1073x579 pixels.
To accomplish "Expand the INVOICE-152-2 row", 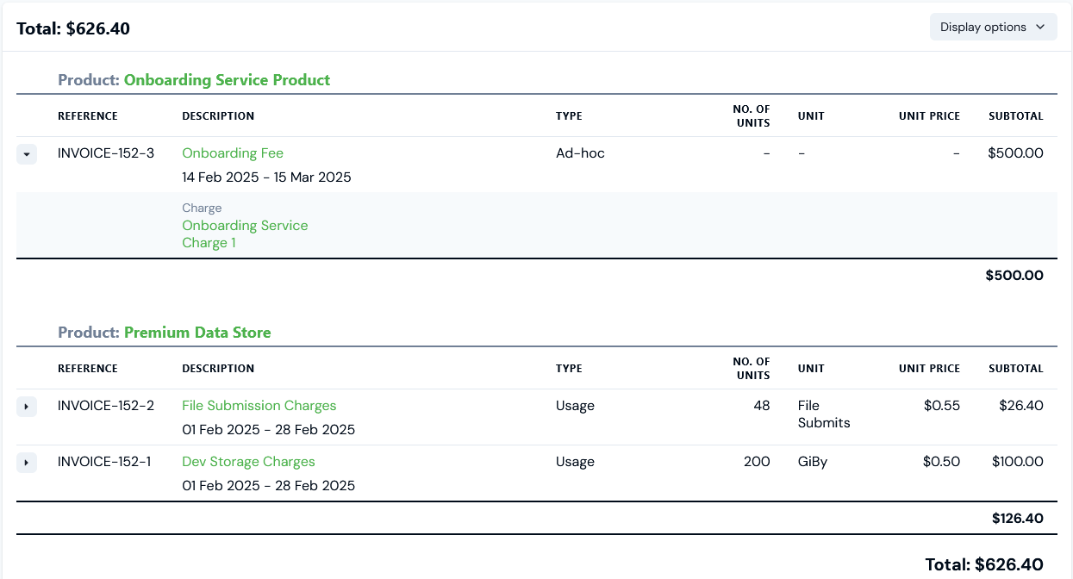I will (27, 407).
